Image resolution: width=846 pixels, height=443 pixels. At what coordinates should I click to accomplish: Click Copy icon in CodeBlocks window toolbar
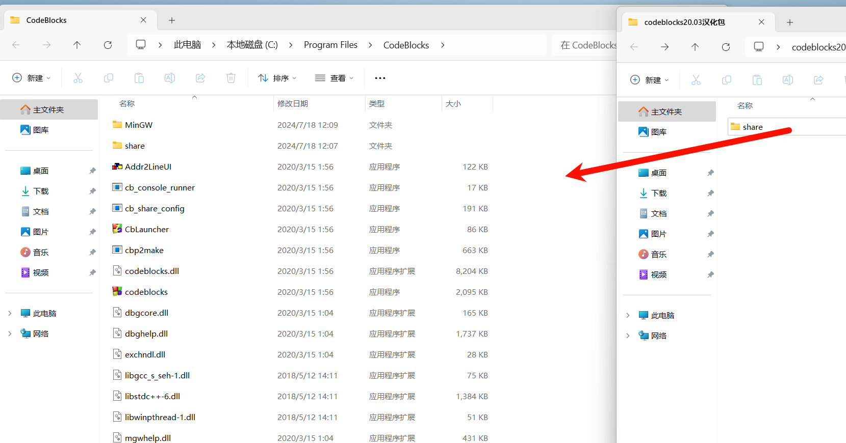point(109,78)
